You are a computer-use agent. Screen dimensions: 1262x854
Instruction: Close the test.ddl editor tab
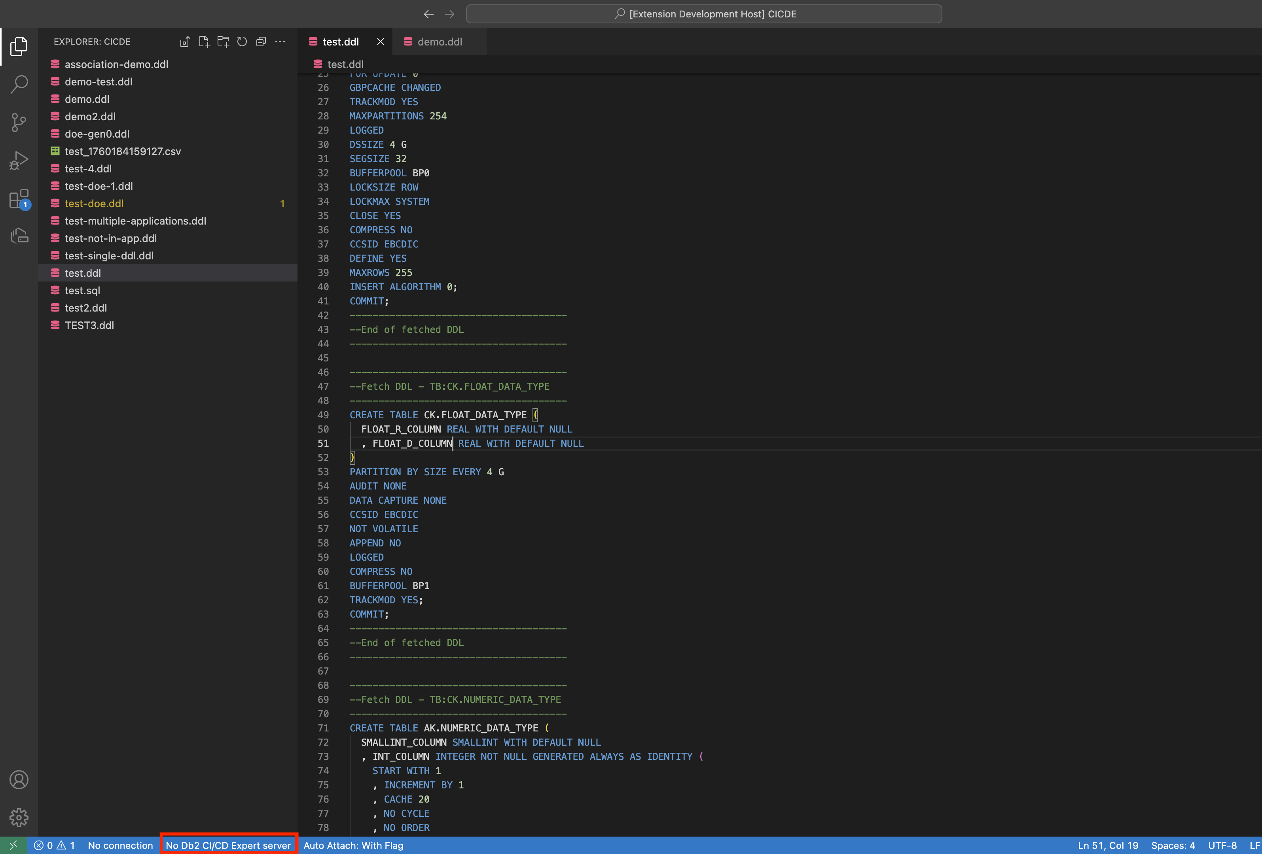point(381,42)
